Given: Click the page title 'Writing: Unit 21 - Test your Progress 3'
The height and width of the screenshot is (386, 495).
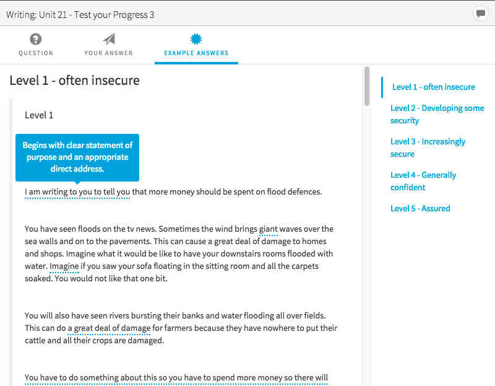Looking at the screenshot, I should pyautogui.click(x=80, y=15).
